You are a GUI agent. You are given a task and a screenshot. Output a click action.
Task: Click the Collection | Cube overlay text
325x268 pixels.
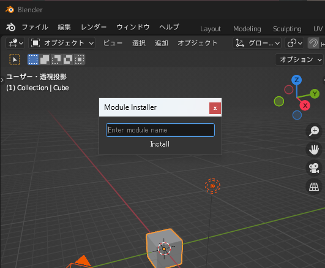(x=37, y=88)
